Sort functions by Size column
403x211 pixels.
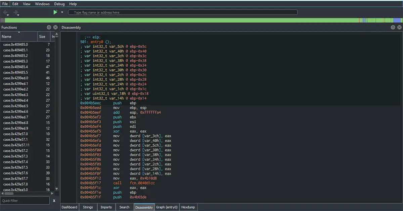[44, 37]
